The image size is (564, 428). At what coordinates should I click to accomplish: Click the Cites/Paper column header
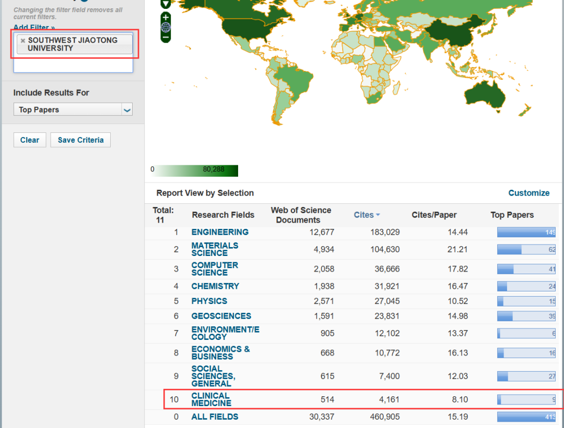(x=434, y=215)
